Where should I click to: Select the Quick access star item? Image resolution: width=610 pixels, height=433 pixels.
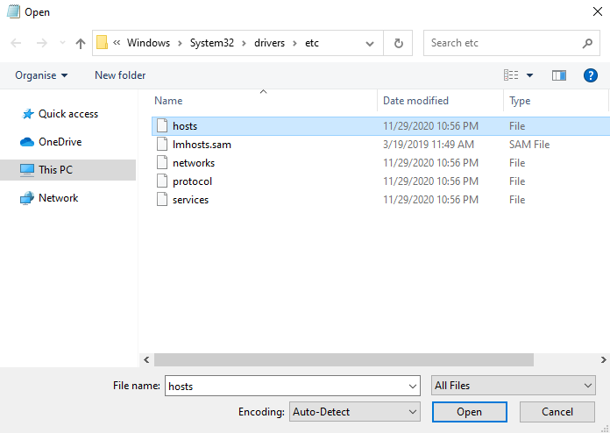pyautogui.click(x=60, y=114)
